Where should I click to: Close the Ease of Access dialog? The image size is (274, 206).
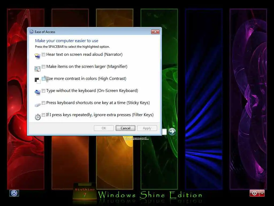pos(155,32)
